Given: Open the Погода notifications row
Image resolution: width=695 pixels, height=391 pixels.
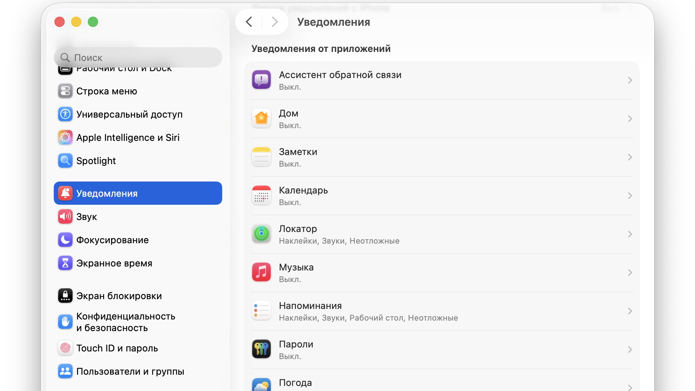Looking at the screenshot, I should tap(442, 380).
